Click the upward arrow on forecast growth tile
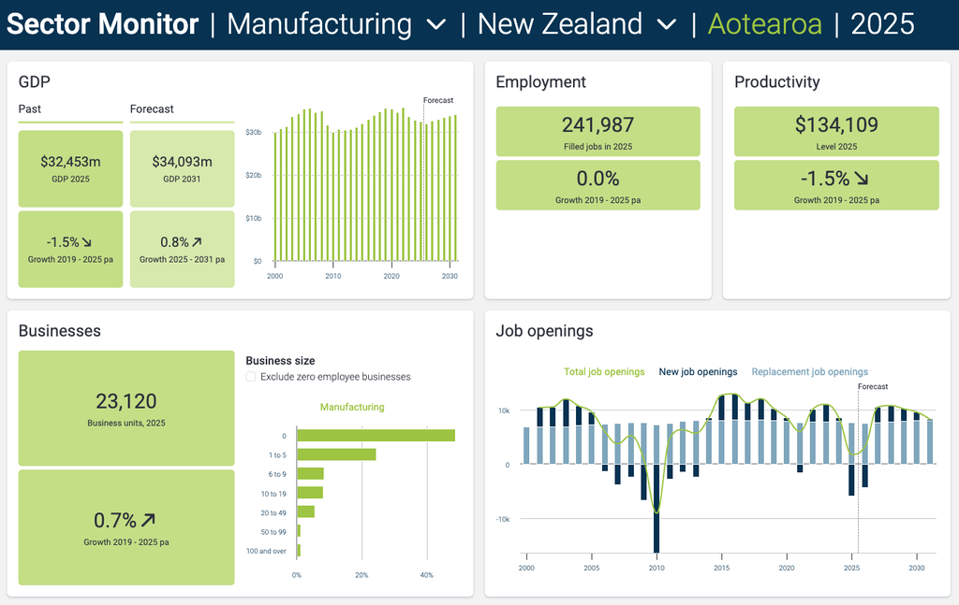Viewport: 959px width, 605px height. [x=197, y=242]
